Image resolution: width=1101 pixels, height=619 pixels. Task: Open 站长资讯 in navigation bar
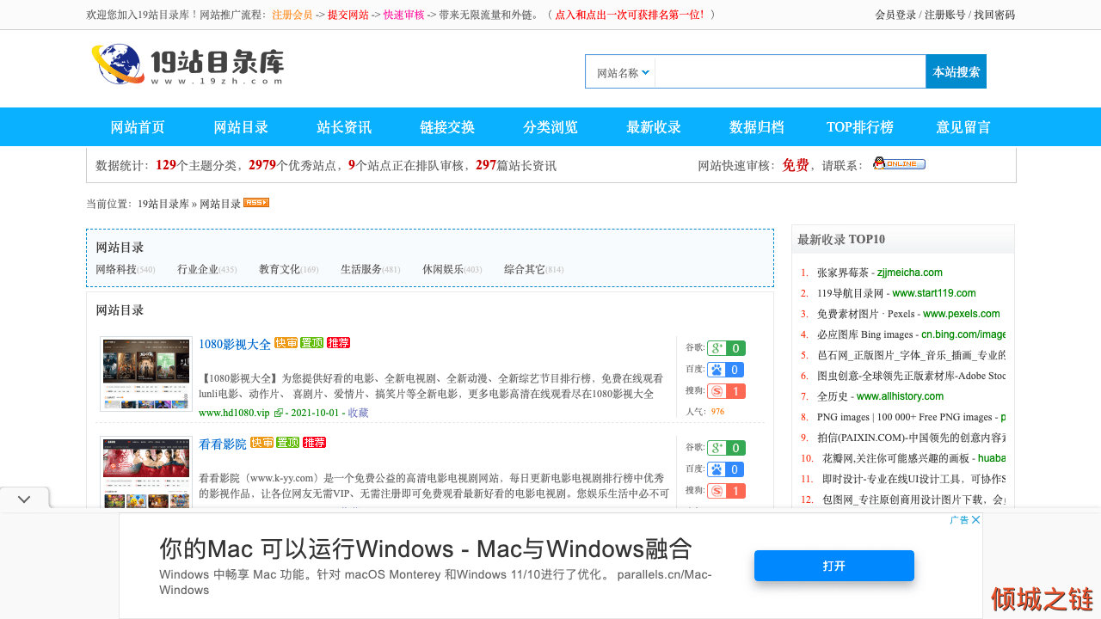tap(344, 127)
